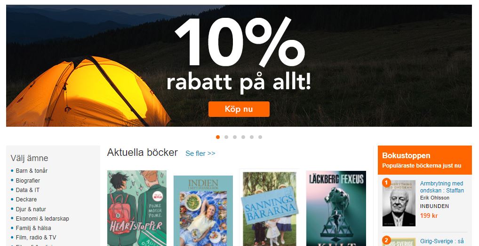Choose the Barn & tonår subject
Screen dimensions: 479x246
click(32, 171)
